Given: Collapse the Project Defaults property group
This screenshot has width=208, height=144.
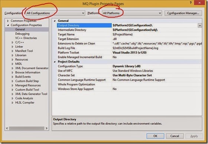Looking at the screenshot, I should 55,62.
